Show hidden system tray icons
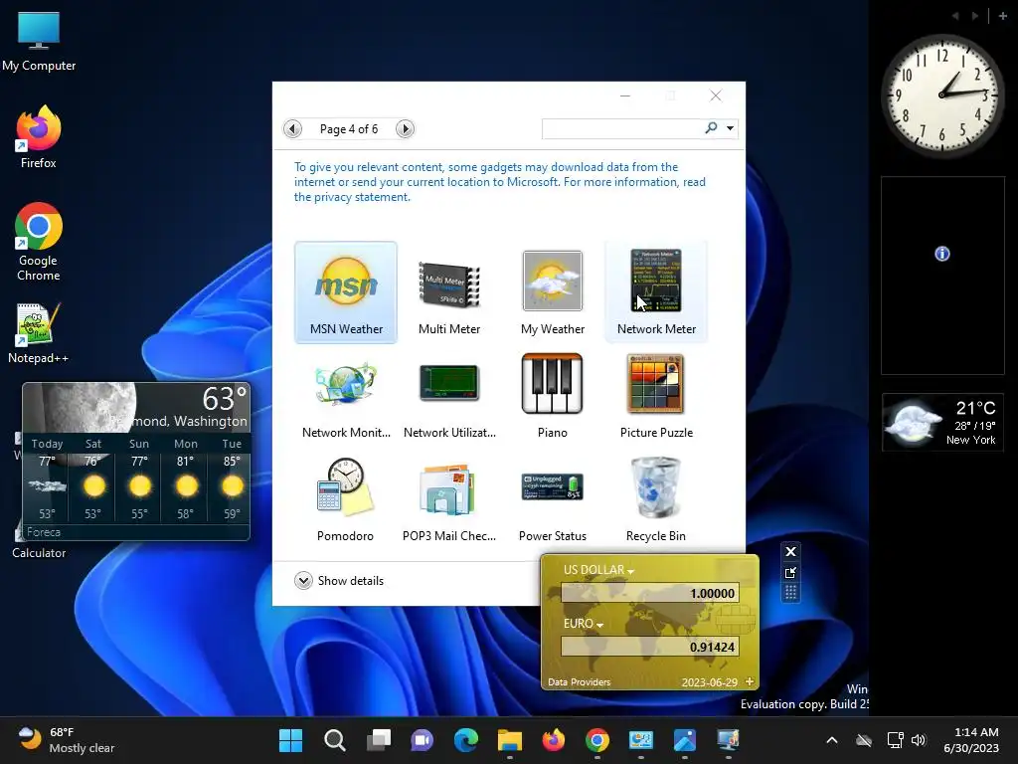Image resolution: width=1018 pixels, height=764 pixels. point(832,740)
